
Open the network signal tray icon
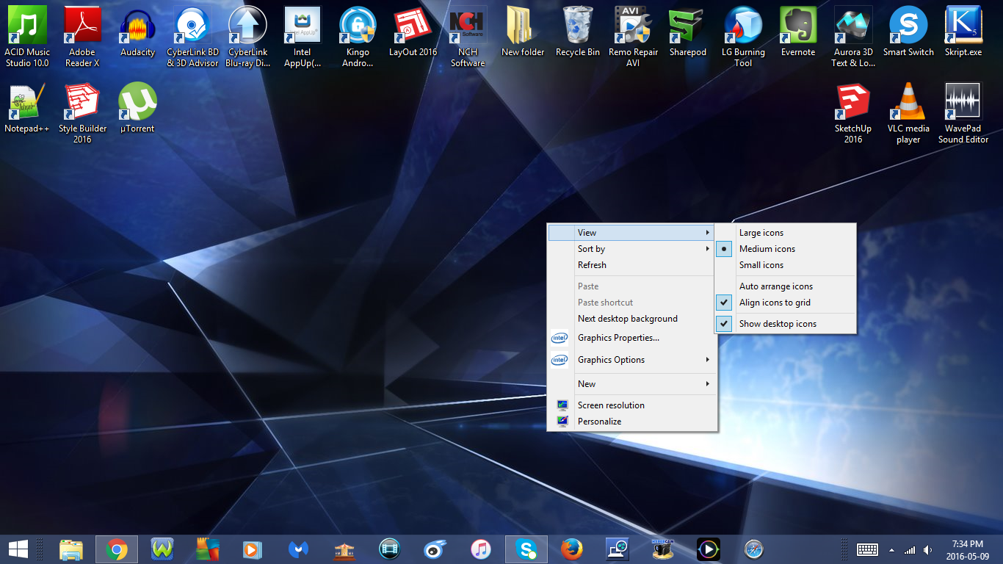(910, 549)
